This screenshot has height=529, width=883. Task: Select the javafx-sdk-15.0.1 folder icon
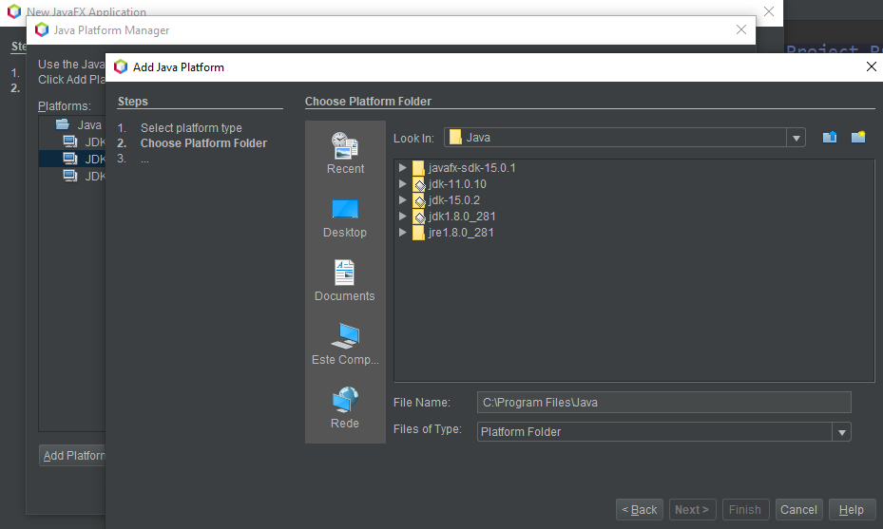[418, 168]
